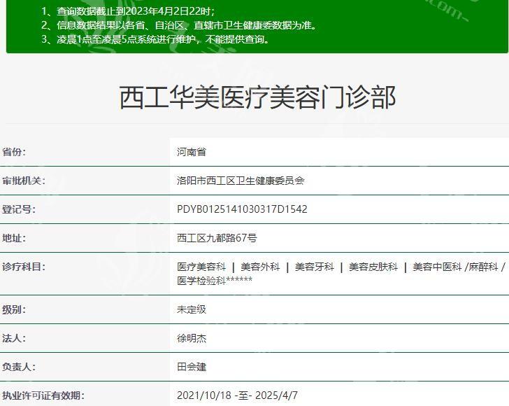Select the heading 西工华美医疗美容门诊部
This screenshot has height=406, width=509.
257,97
